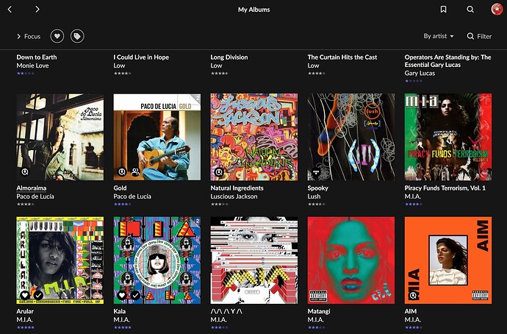Open the Arular album cover
507x334 pixels.
pyautogui.click(x=60, y=260)
